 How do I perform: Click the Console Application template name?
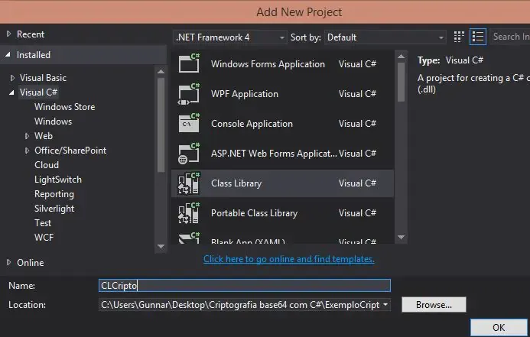pos(252,124)
